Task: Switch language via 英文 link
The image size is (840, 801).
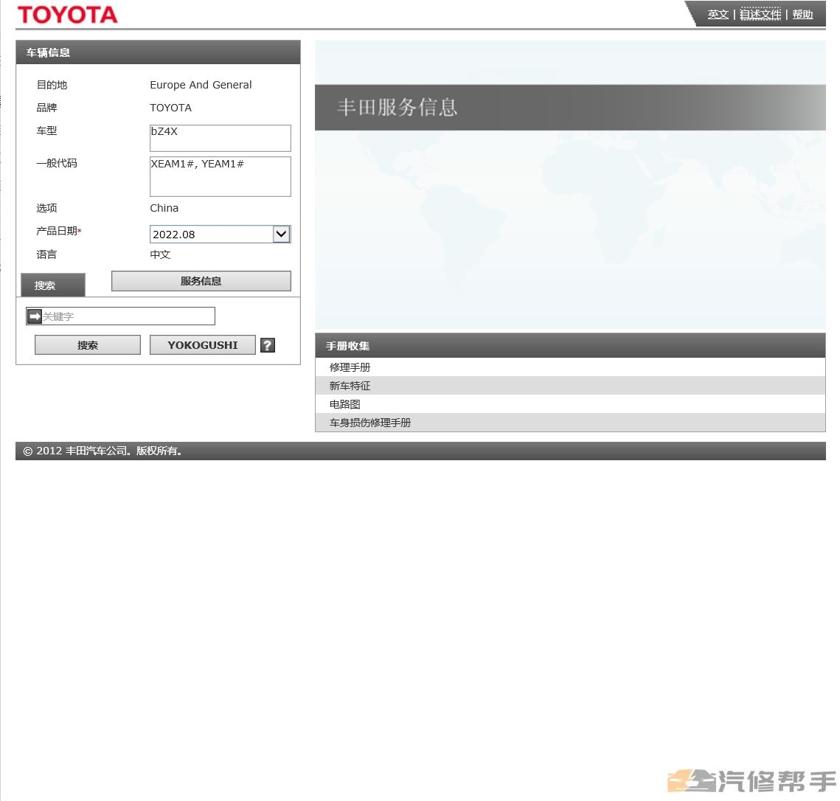Action: pyautogui.click(x=718, y=15)
